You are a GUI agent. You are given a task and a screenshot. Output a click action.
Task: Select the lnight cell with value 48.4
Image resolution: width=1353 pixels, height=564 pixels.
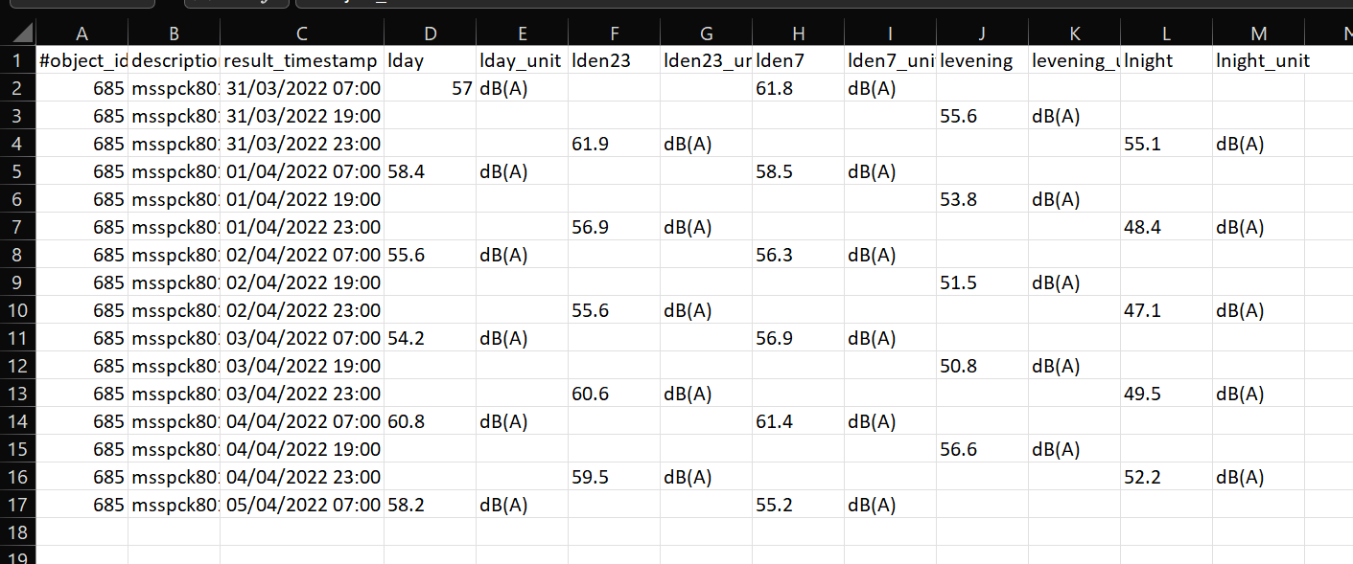coord(1166,228)
